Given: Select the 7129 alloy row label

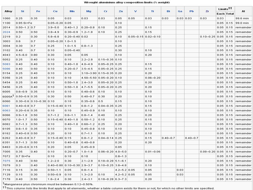Looking at the screenshot, I should (x=6, y=174).
